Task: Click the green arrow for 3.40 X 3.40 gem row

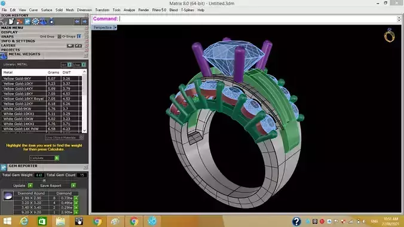Action: (x=76, y=207)
